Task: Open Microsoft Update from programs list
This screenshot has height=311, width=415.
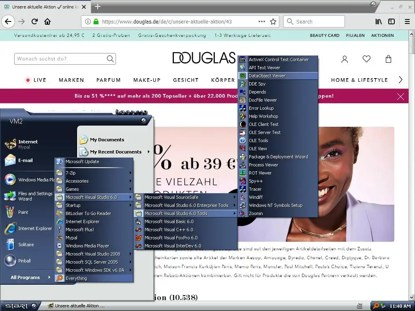Action: click(x=94, y=162)
